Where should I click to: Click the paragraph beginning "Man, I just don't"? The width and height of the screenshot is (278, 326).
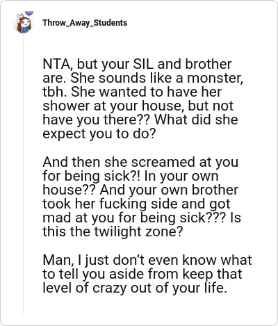point(147,274)
